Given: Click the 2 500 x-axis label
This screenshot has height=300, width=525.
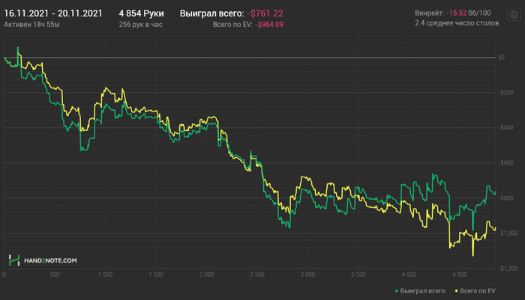Looking at the screenshot, I should 256,275.
